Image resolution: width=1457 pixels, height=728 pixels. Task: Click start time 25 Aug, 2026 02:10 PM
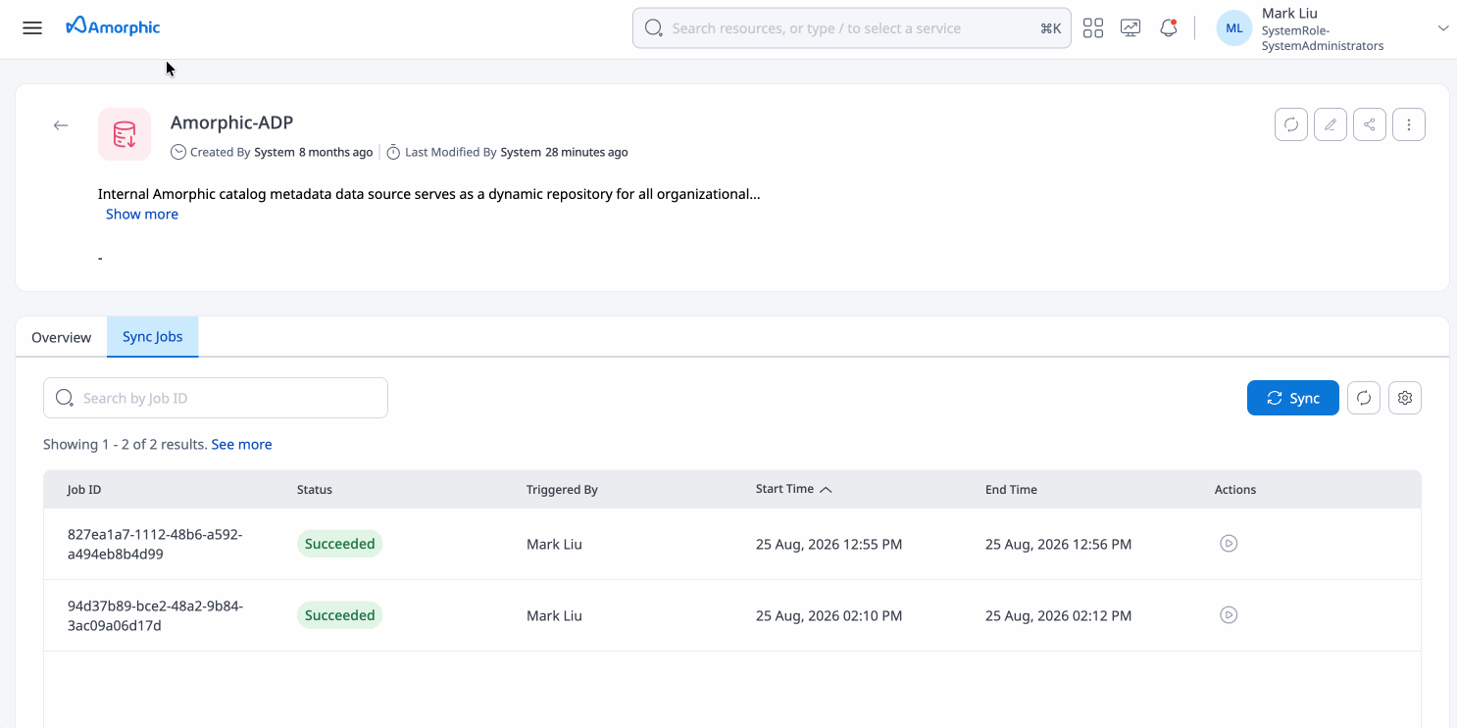tap(829, 616)
